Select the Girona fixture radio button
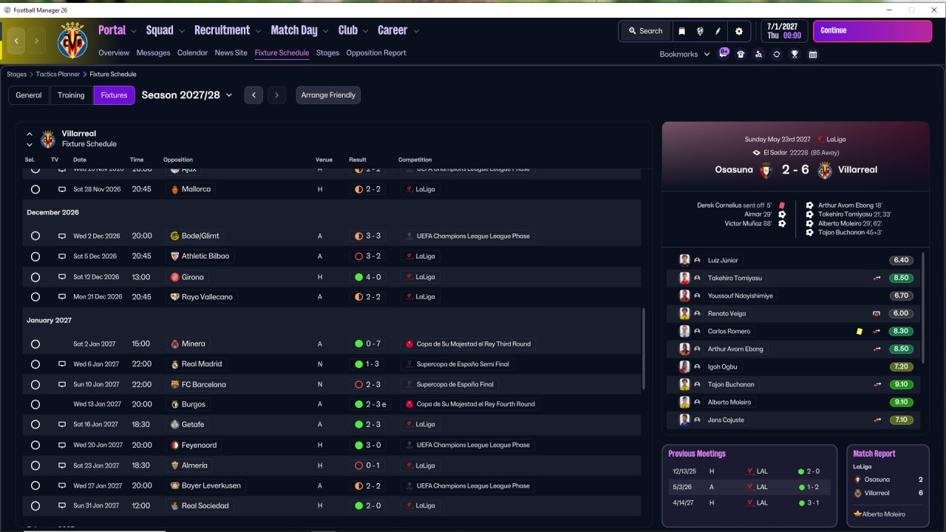 pyautogui.click(x=35, y=277)
